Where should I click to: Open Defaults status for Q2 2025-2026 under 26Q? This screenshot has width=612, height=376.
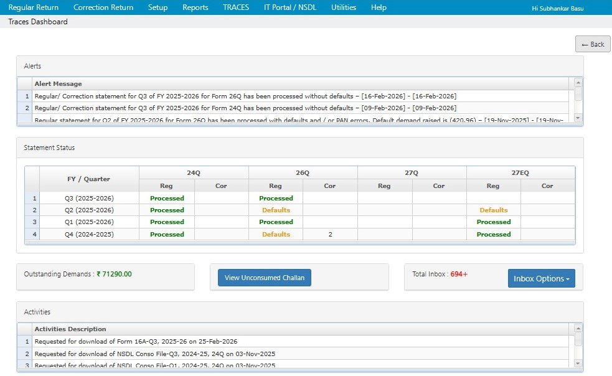[276, 210]
